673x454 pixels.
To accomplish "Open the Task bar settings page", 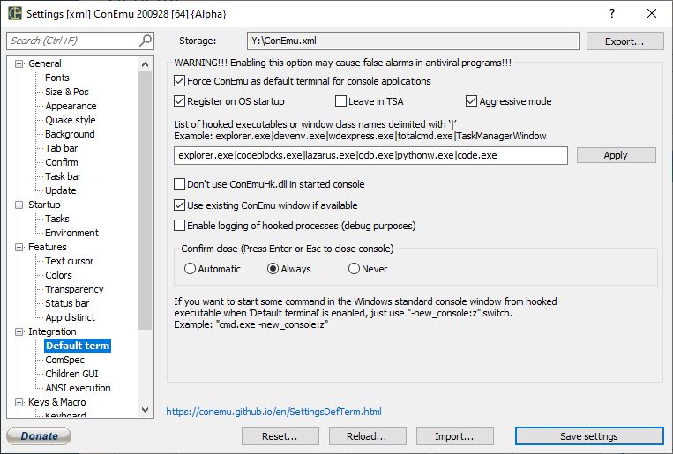I will (x=64, y=177).
